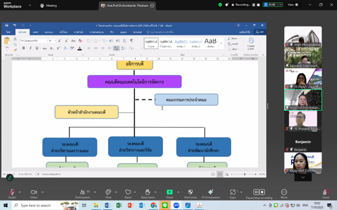Start camera using the Video button
The width and height of the screenshot is (337, 210).
point(34,193)
